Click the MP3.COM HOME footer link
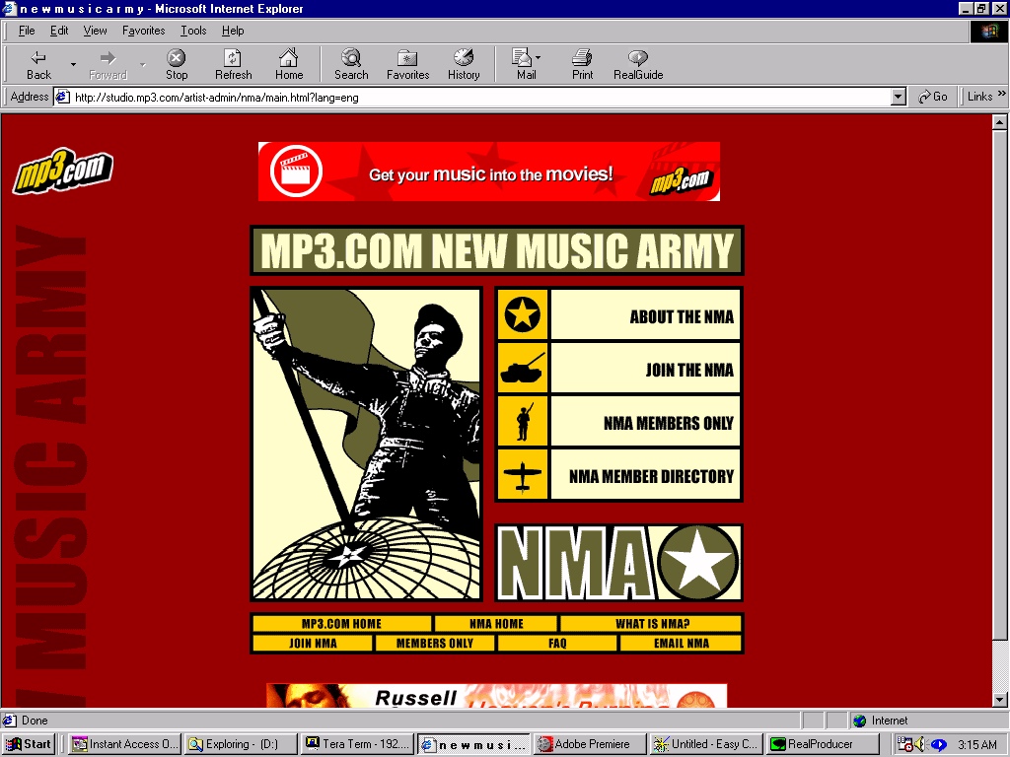The image size is (1010, 757). [341, 624]
